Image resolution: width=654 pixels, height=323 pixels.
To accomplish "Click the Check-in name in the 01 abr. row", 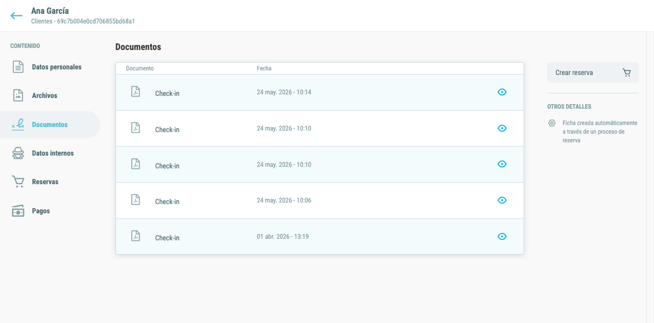I will [x=167, y=238].
